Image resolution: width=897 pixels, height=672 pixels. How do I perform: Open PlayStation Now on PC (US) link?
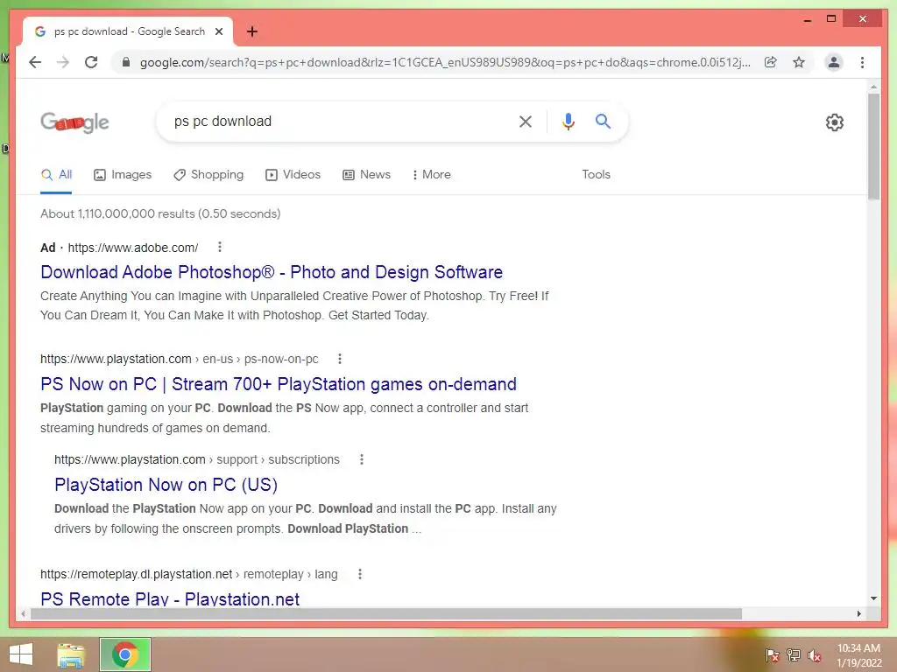[x=166, y=485]
